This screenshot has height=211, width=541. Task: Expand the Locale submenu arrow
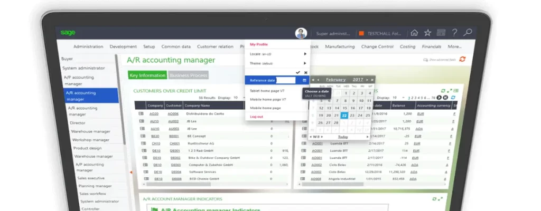(x=305, y=54)
